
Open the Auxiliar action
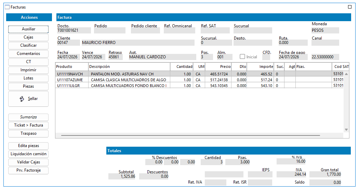(x=28, y=29)
